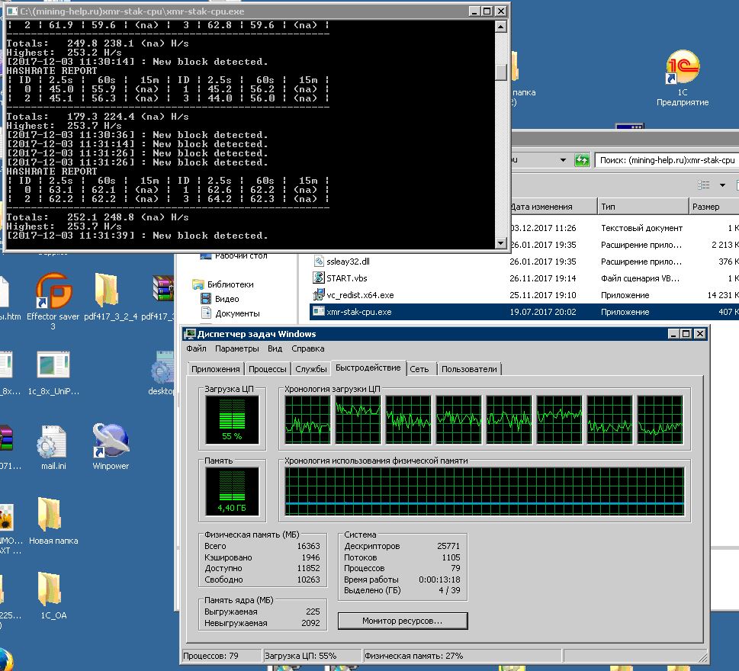
Task: Open the Effector saver 3 shortcut
Action: (53, 291)
